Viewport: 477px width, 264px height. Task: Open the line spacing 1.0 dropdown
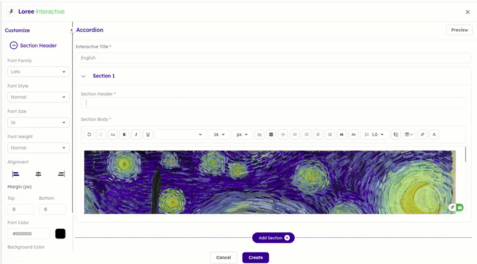(x=374, y=135)
